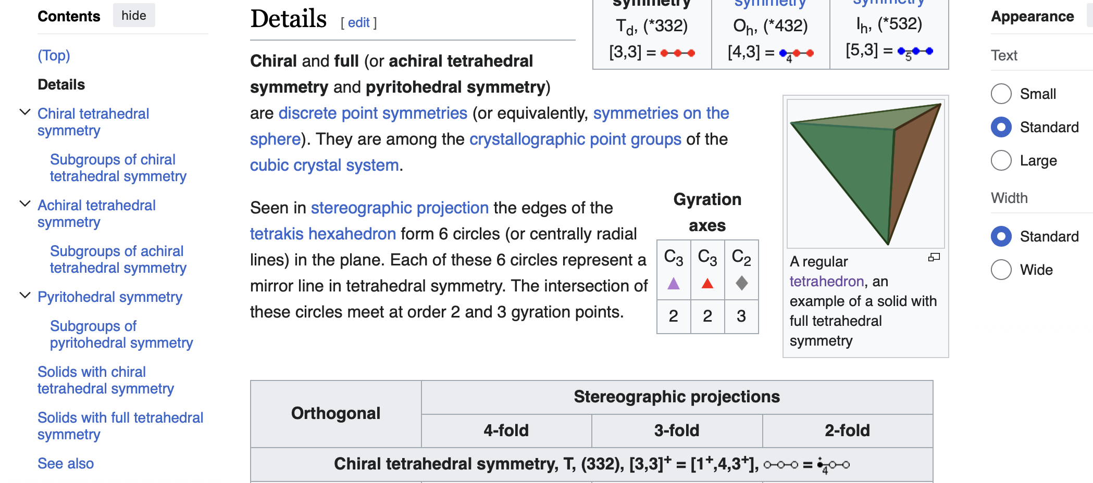Edit the Details section
This screenshot has width=1093, height=483.
coord(358,22)
